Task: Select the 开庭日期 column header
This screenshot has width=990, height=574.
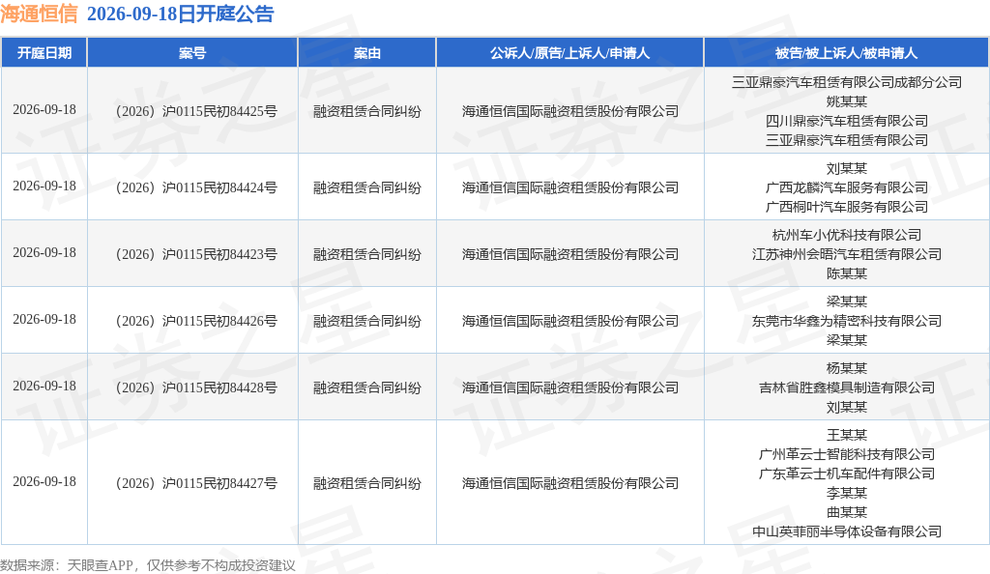Action: point(44,53)
